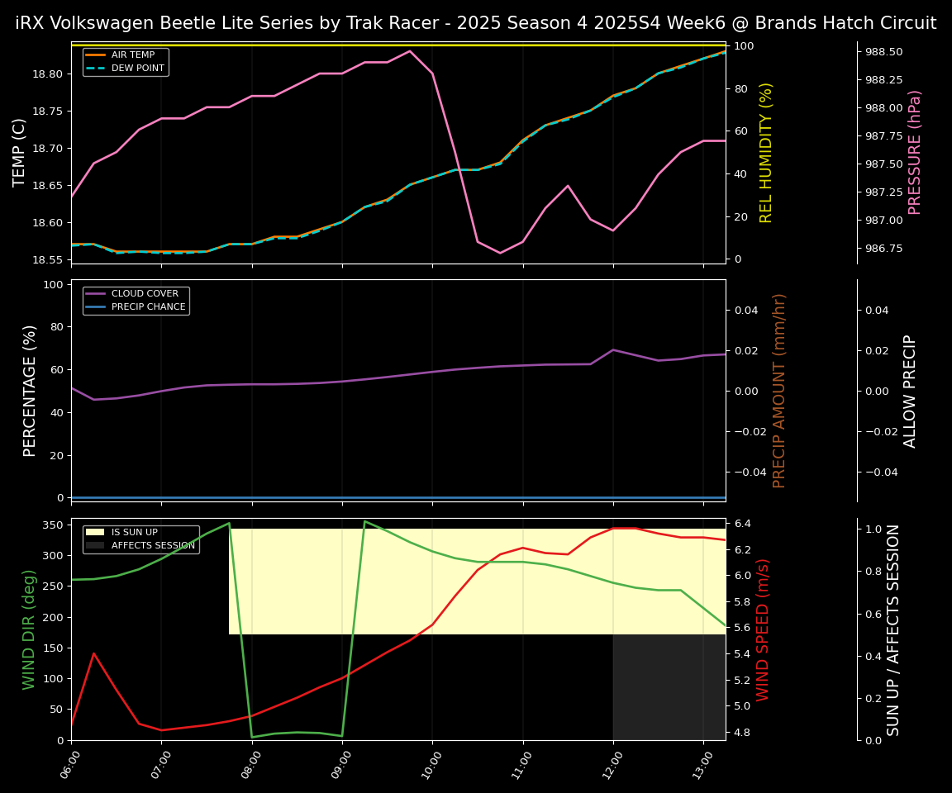Image resolution: width=952 pixels, height=793 pixels.
Task: Click the chart title text at top
Action: [475, 23]
